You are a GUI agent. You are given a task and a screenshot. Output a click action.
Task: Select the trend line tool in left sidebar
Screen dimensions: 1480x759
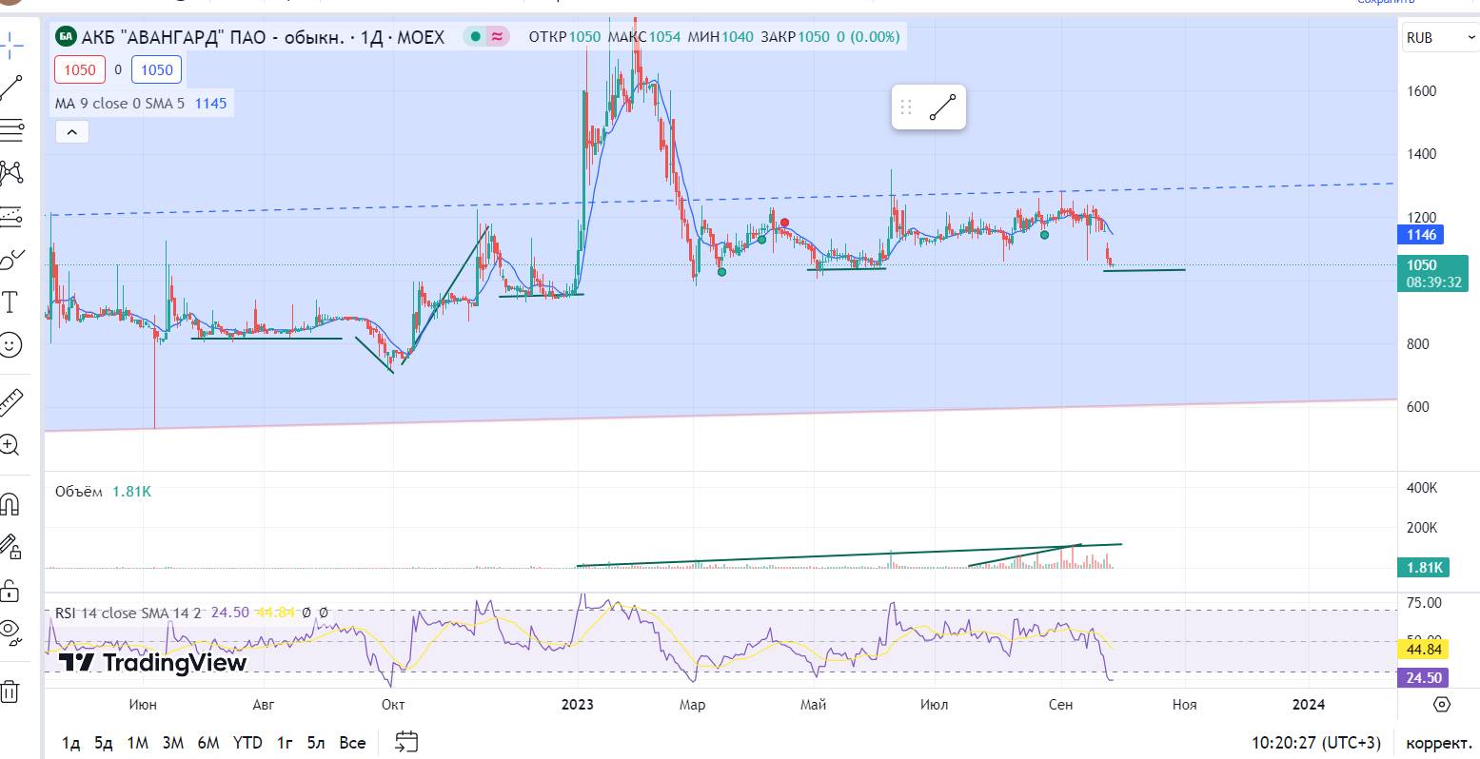10,88
